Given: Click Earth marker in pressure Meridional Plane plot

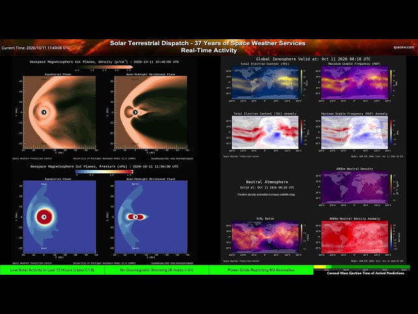Looking at the screenshot, I should tap(135, 217).
